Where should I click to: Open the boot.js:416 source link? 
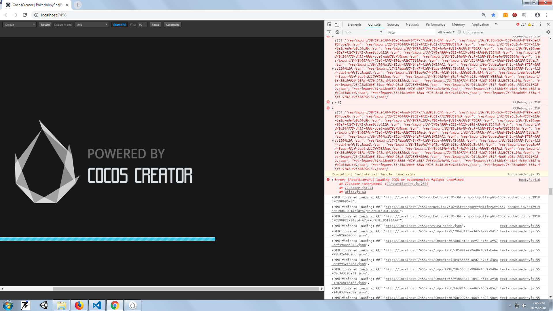pyautogui.click(x=529, y=180)
